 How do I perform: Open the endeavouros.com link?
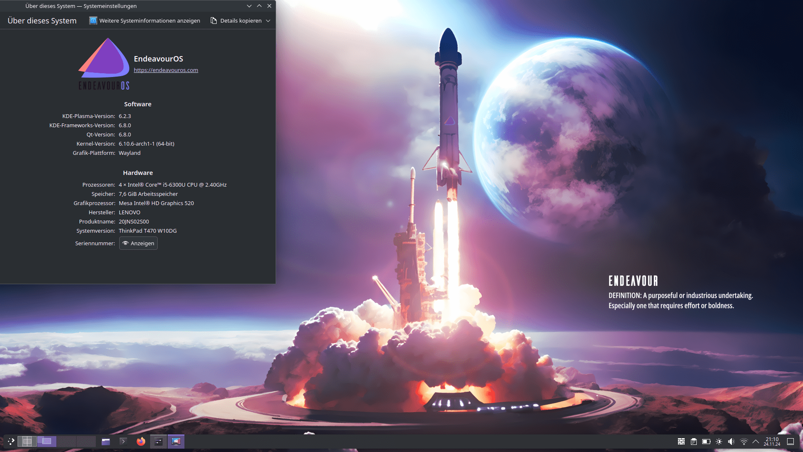click(166, 70)
